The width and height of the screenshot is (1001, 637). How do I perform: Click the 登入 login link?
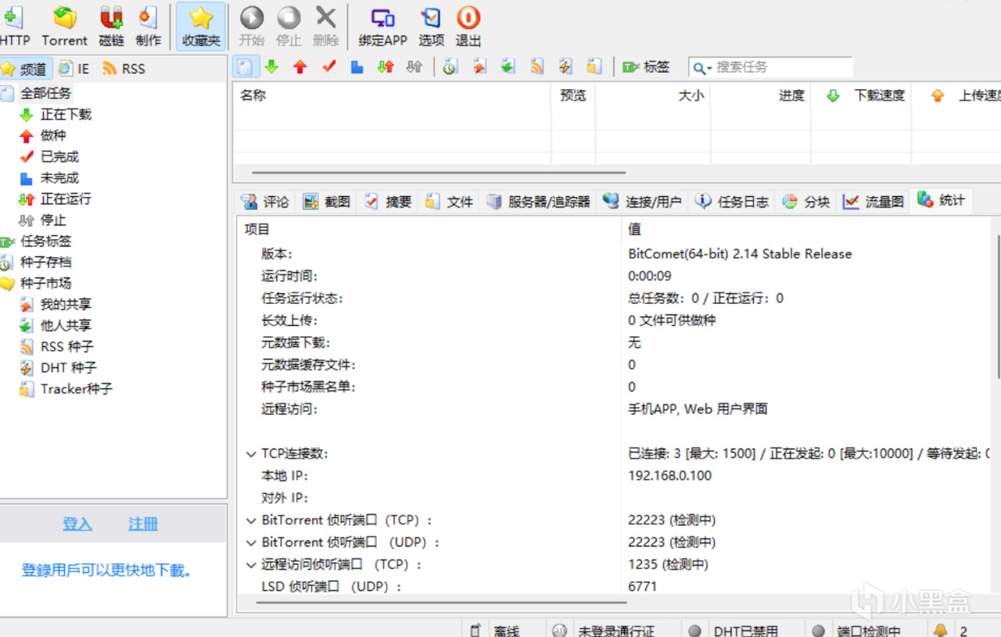click(77, 524)
